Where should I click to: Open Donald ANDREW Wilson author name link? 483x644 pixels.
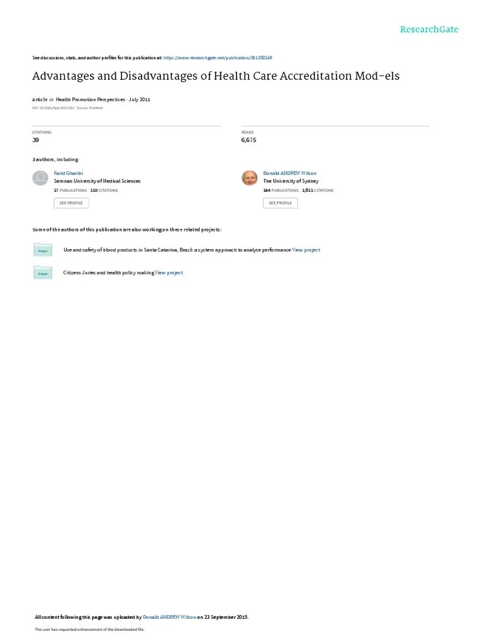289,174
